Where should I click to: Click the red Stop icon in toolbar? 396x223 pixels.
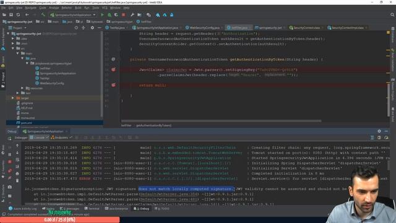(123, 15)
